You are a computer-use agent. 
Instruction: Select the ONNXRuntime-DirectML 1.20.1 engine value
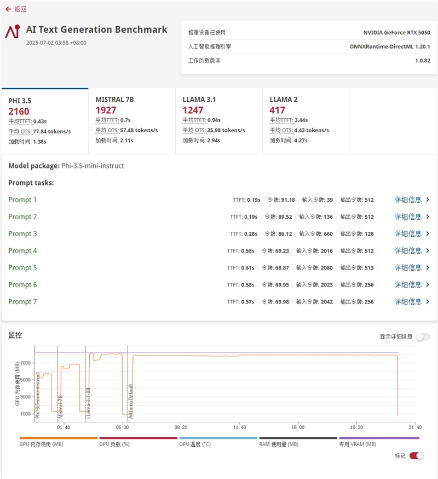click(390, 46)
